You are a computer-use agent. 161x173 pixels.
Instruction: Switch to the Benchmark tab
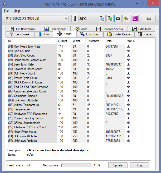pyautogui.click(x=20, y=34)
